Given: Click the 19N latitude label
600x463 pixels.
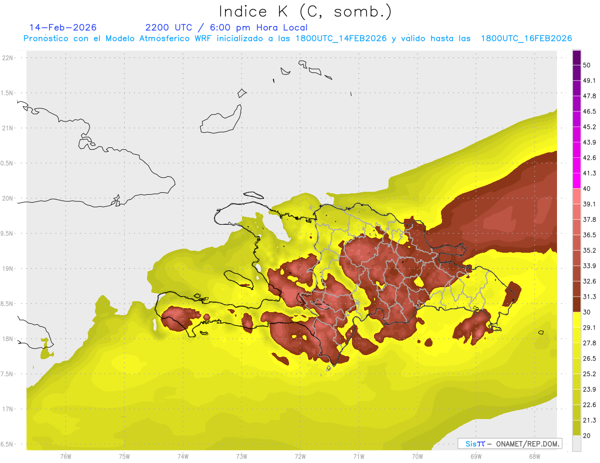Looking at the screenshot, I should [x=8, y=269].
